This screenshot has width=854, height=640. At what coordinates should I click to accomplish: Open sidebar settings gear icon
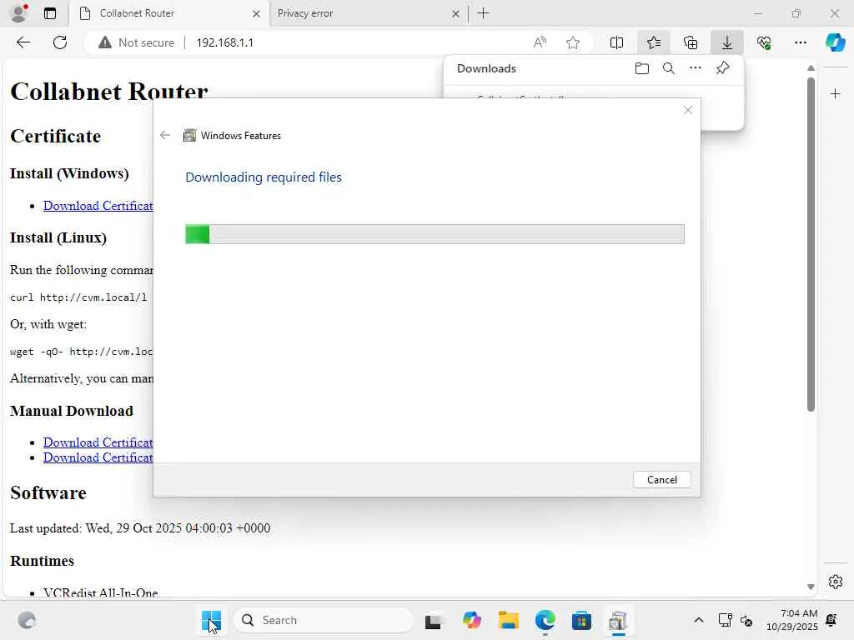pos(836,582)
